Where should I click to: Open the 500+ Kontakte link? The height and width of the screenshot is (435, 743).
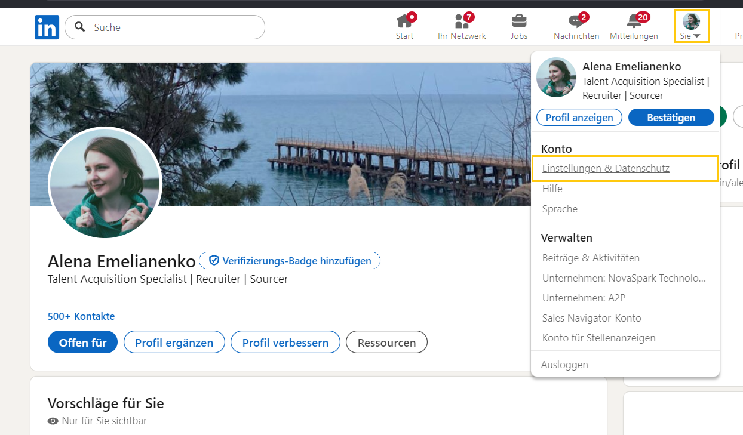(81, 316)
